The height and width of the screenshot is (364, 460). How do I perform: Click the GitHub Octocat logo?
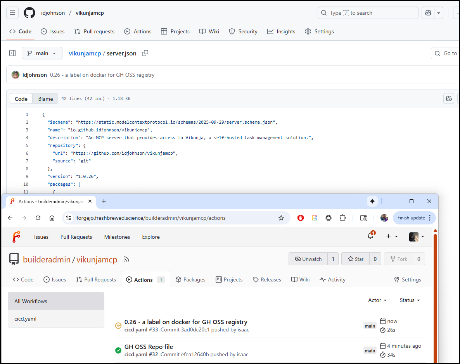click(x=29, y=13)
